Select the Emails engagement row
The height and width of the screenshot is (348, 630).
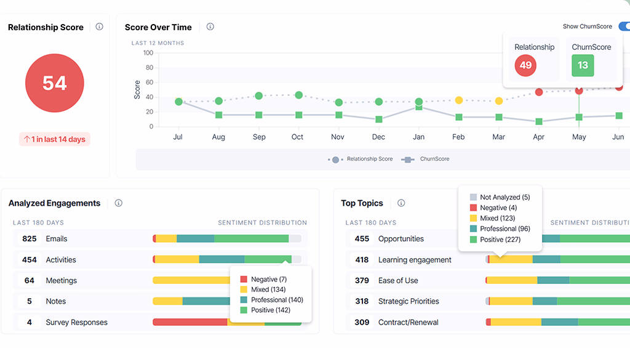pyautogui.click(x=57, y=239)
